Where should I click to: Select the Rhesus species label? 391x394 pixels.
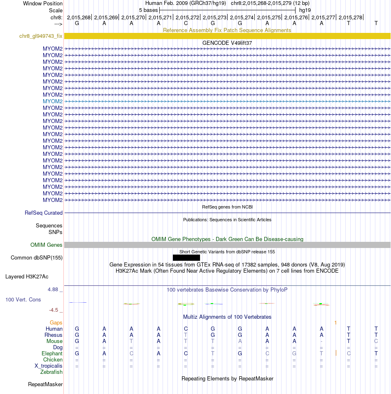coord(54,335)
